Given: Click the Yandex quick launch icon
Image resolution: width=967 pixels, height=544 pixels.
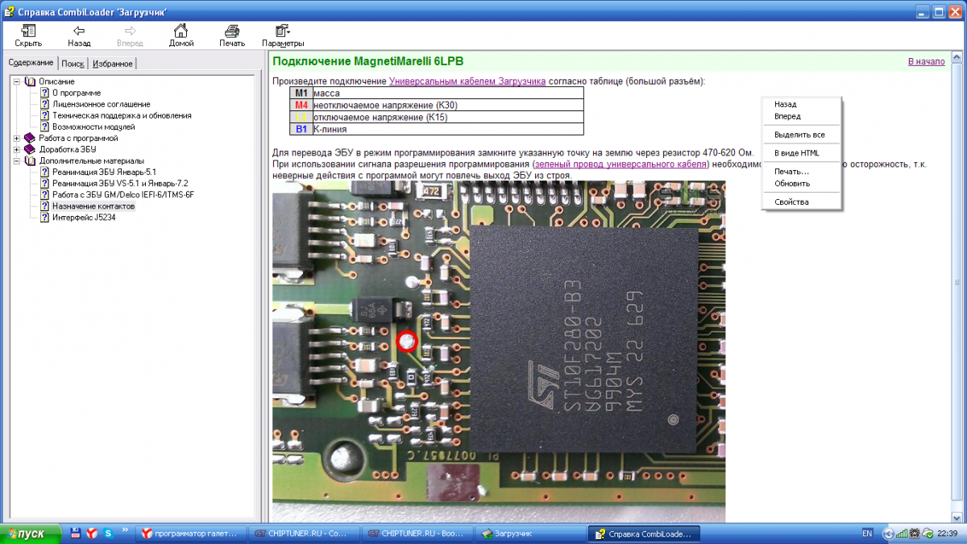Looking at the screenshot, I should click(x=92, y=534).
